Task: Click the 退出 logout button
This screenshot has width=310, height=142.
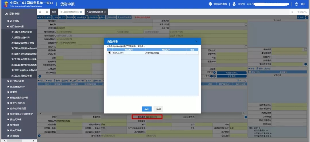Action: pyautogui.click(x=300, y=4)
